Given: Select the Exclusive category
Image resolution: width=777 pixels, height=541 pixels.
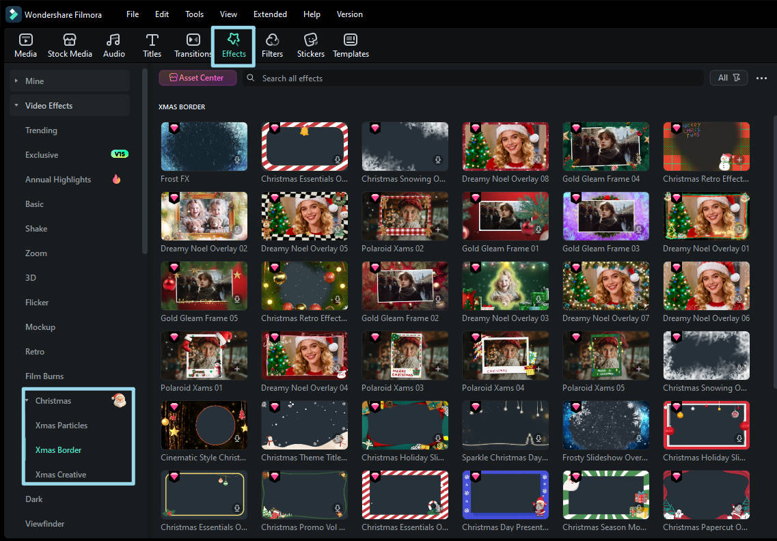Looking at the screenshot, I should coord(42,154).
